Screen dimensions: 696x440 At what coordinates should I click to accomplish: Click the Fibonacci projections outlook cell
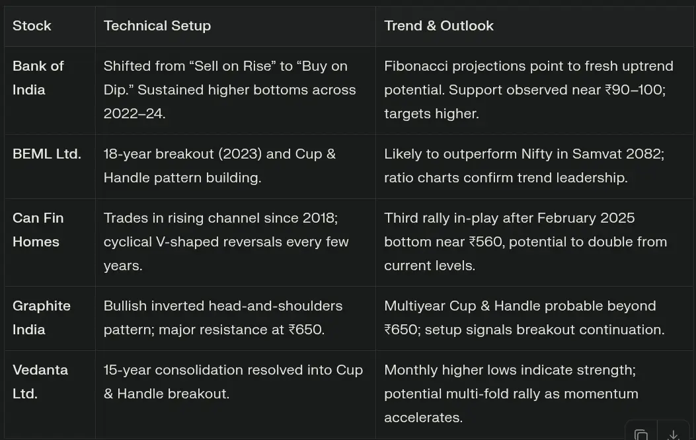[528, 90]
